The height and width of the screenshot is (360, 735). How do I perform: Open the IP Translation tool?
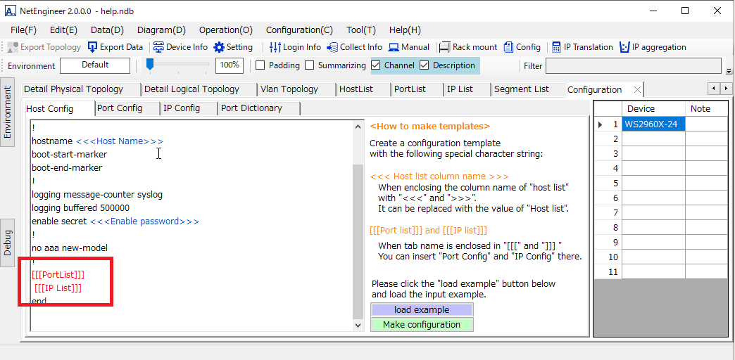pos(556,47)
